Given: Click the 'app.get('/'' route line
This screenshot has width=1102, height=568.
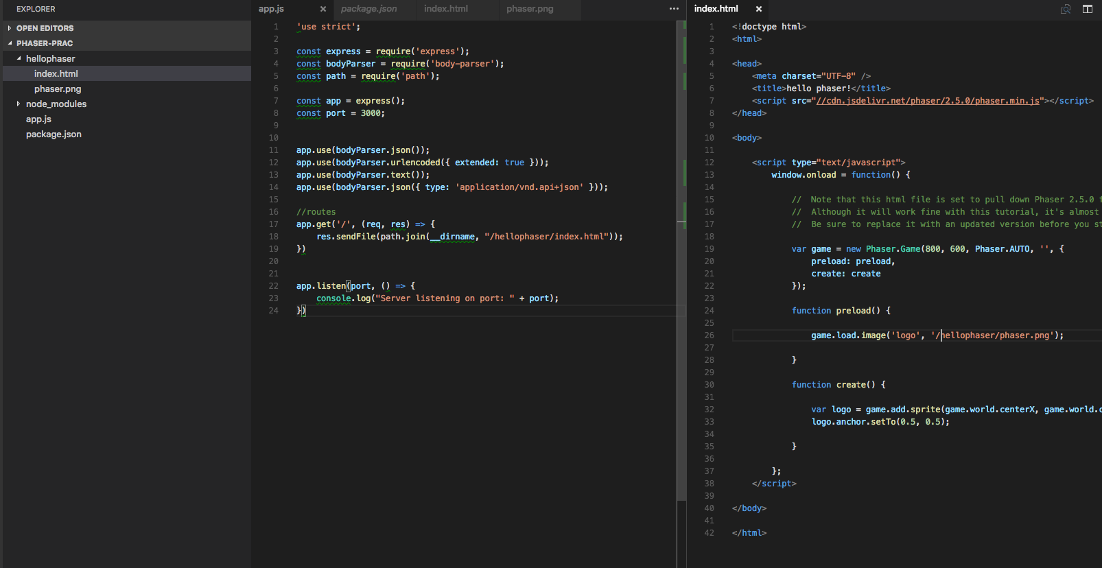Looking at the screenshot, I should click(366, 224).
